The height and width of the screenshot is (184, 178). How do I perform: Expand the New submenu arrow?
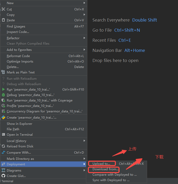tap(84, 3)
